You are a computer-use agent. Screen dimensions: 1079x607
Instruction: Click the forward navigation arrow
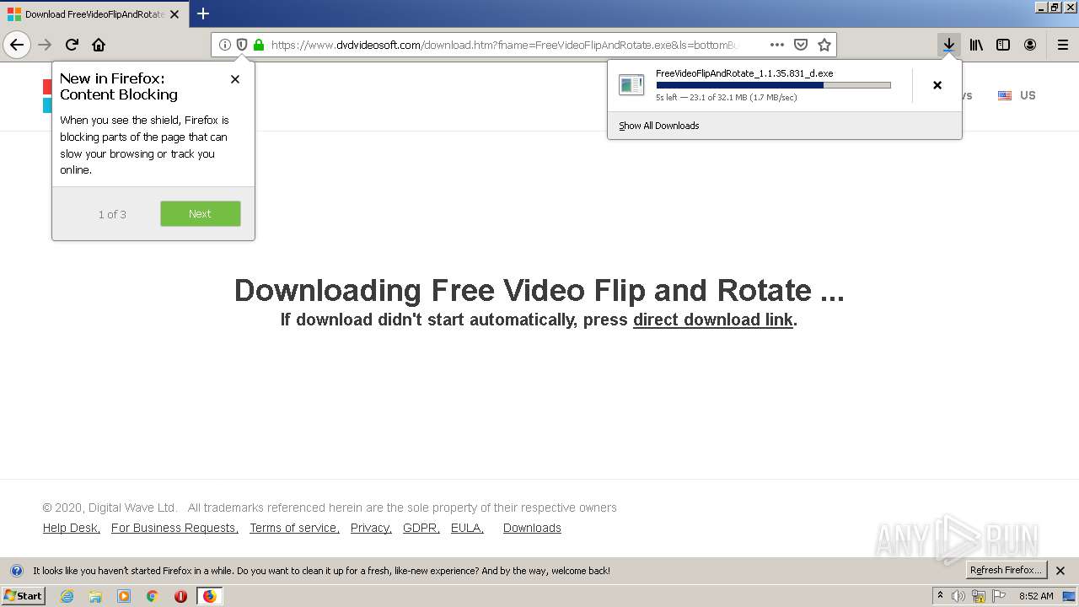(46, 45)
